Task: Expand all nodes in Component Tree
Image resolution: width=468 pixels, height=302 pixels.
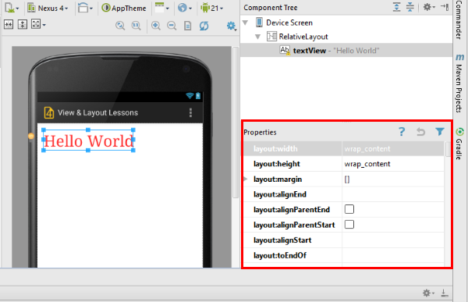Action: [x=397, y=7]
